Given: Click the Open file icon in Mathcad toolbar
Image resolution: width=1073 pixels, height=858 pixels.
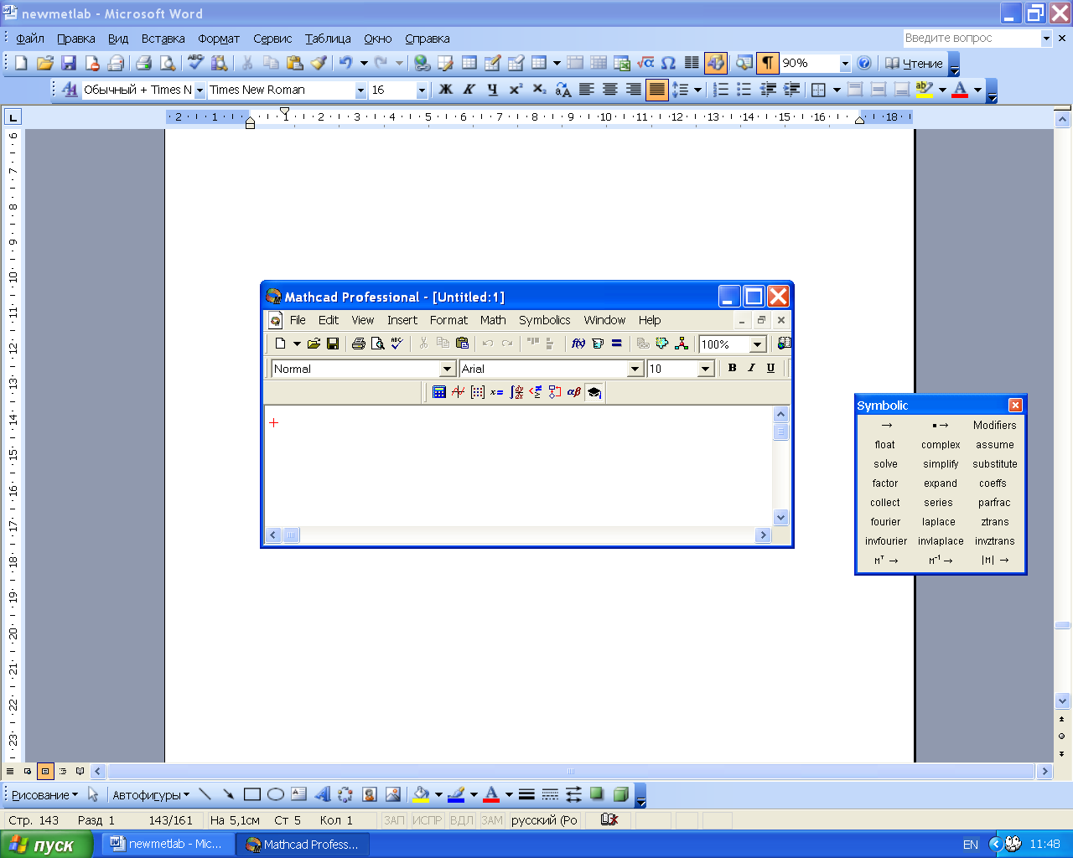Looking at the screenshot, I should click(x=314, y=344).
